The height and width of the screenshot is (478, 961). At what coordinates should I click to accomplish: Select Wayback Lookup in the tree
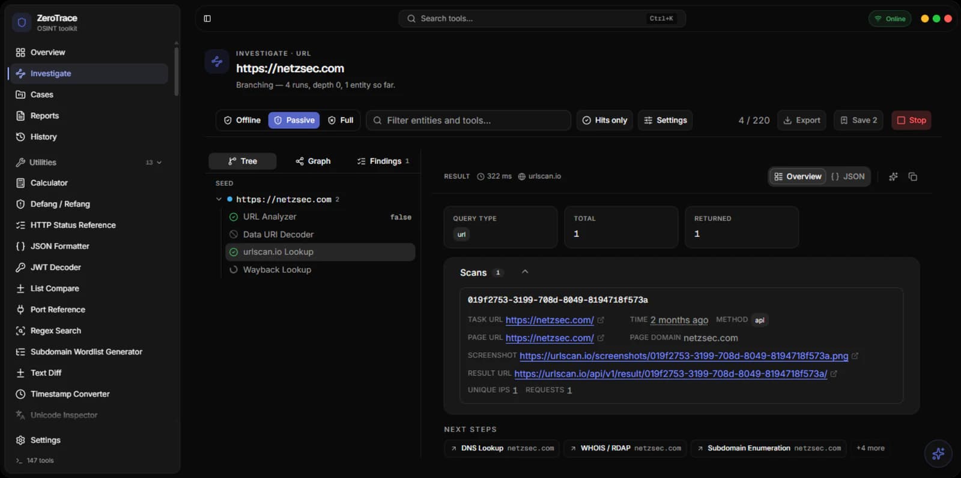320,270
